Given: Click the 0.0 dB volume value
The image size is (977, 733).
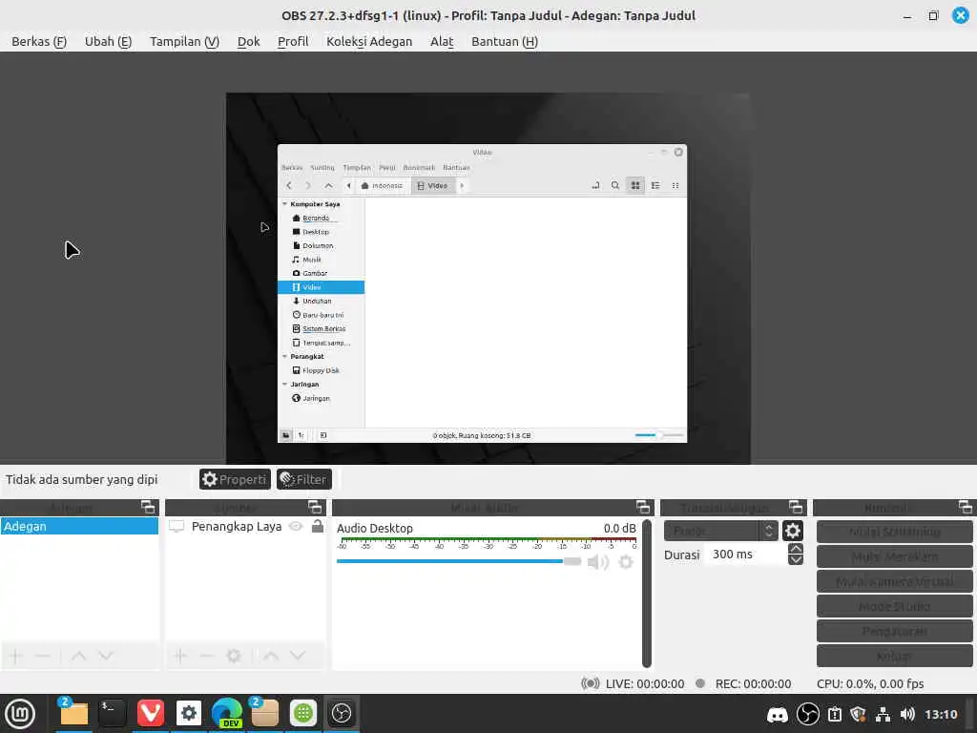Looking at the screenshot, I should pyautogui.click(x=619, y=529).
